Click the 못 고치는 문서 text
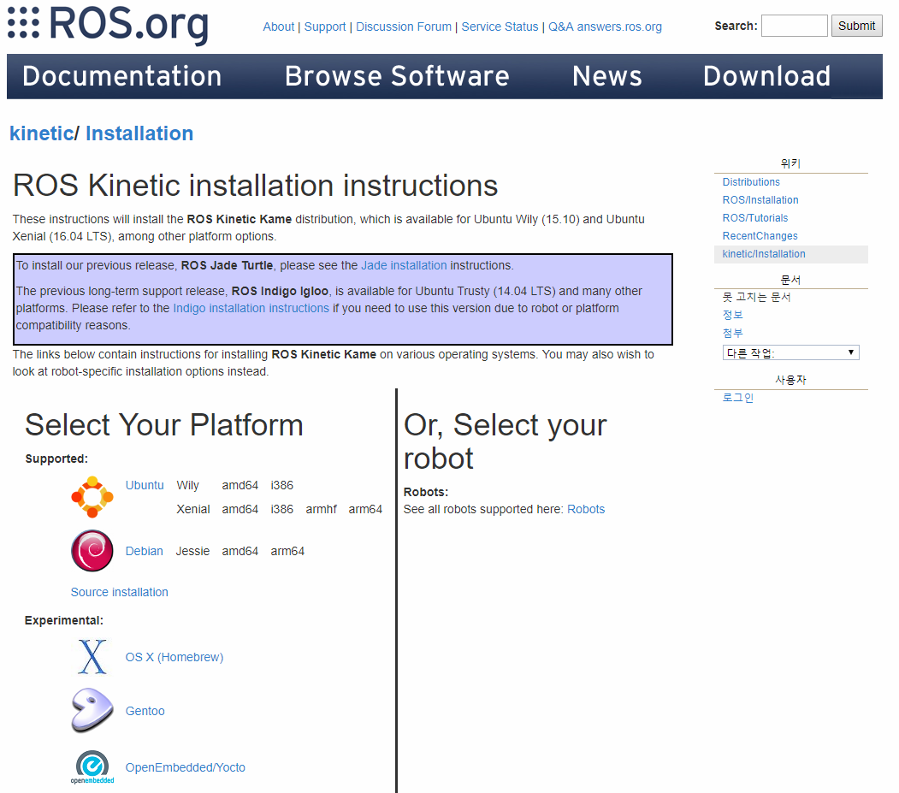Viewport: 899px width, 793px height. pos(756,297)
